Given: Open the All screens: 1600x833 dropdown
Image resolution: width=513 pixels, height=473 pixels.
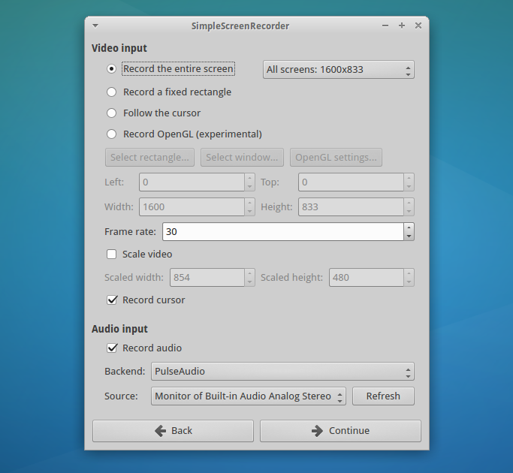Looking at the screenshot, I should pyautogui.click(x=339, y=69).
